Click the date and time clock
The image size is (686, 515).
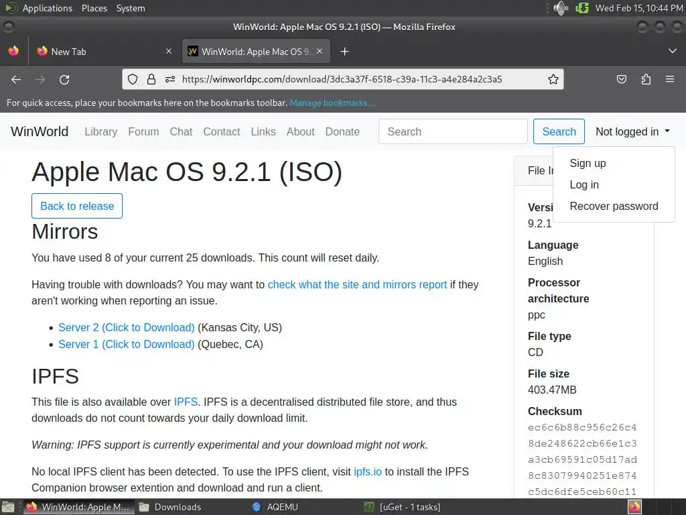(x=638, y=8)
